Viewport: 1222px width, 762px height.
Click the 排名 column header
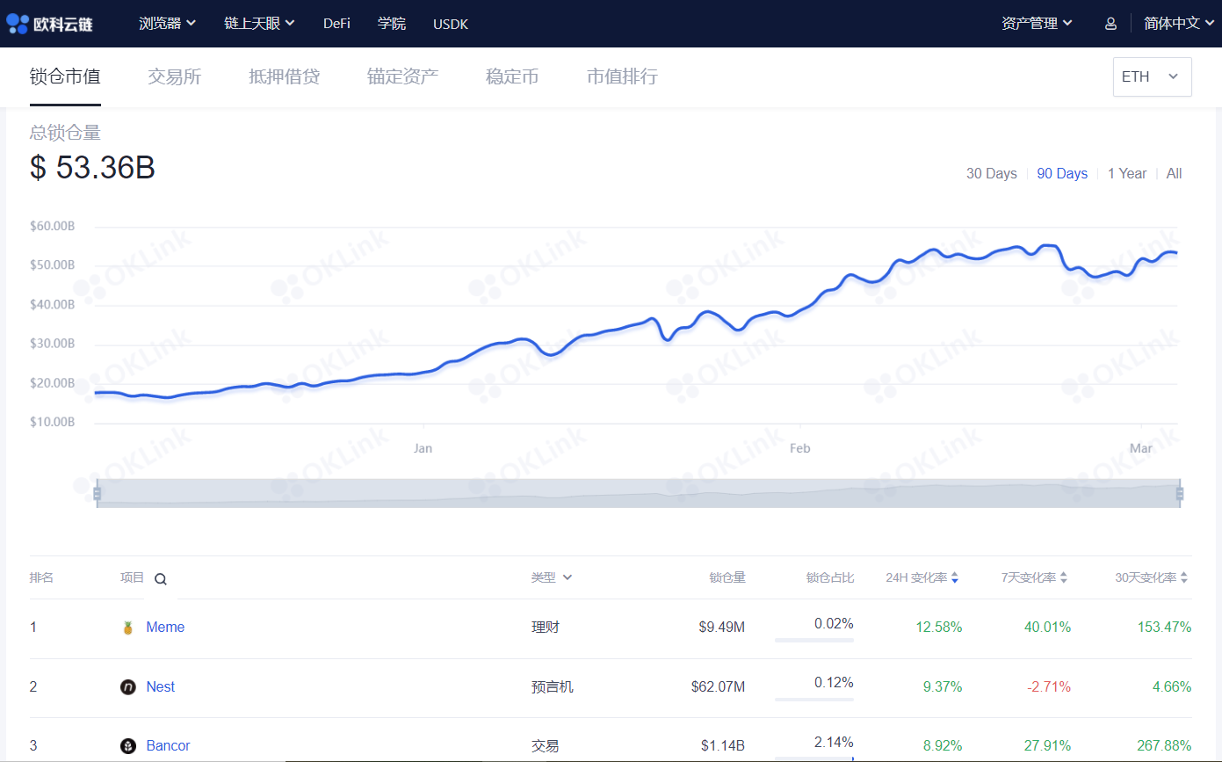pos(41,577)
